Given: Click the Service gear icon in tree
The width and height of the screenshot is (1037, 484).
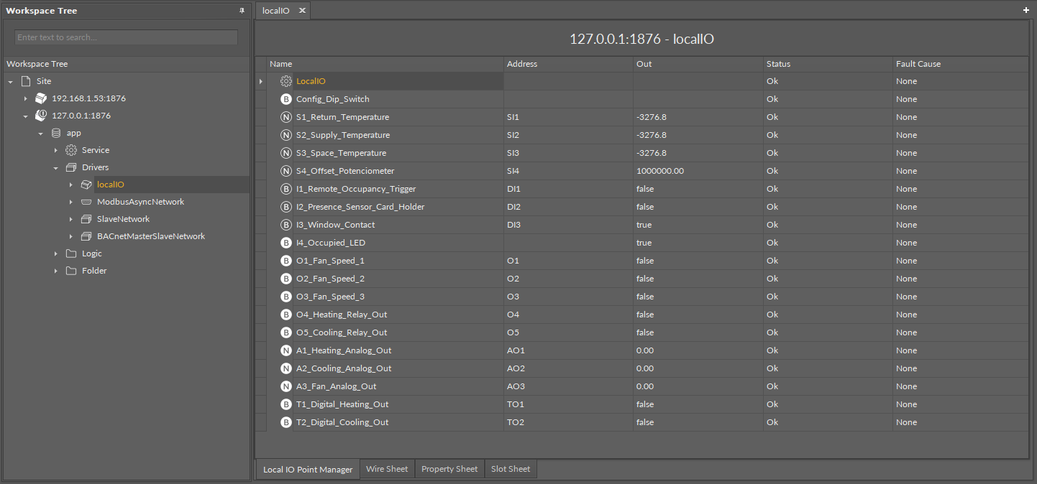Looking at the screenshot, I should pyautogui.click(x=70, y=150).
